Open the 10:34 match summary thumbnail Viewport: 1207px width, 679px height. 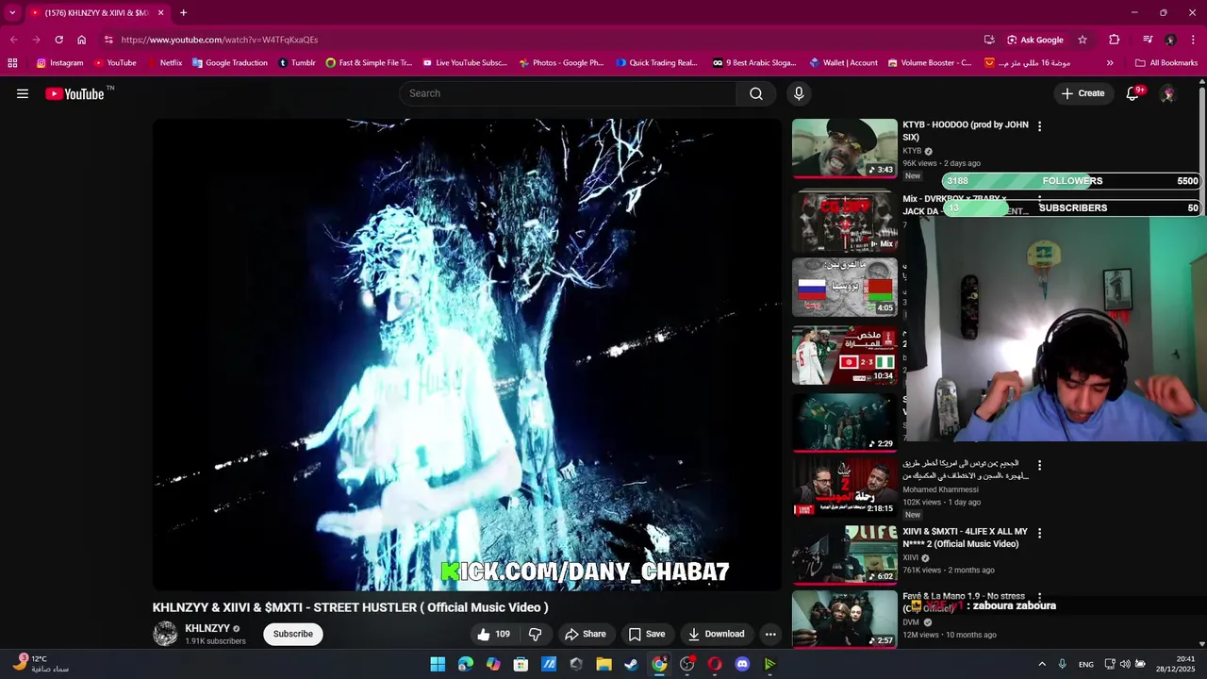tap(845, 356)
